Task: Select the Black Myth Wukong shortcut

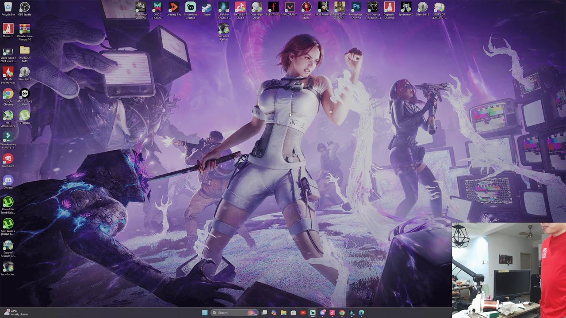Action: pyautogui.click(x=141, y=11)
